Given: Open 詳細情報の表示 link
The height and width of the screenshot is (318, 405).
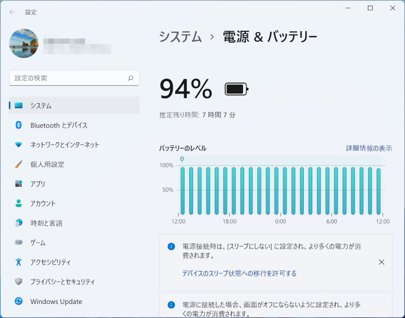Looking at the screenshot, I should click(369, 148).
